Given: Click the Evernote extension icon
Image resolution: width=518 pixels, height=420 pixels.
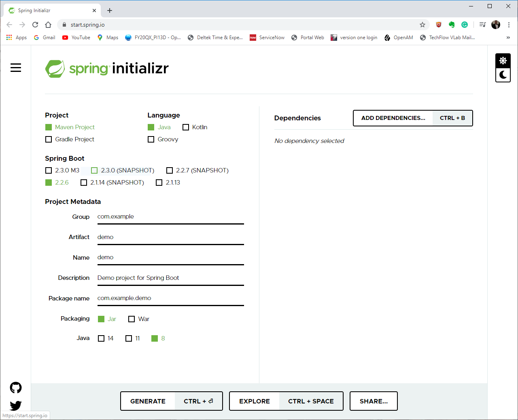Looking at the screenshot, I should (x=452, y=25).
